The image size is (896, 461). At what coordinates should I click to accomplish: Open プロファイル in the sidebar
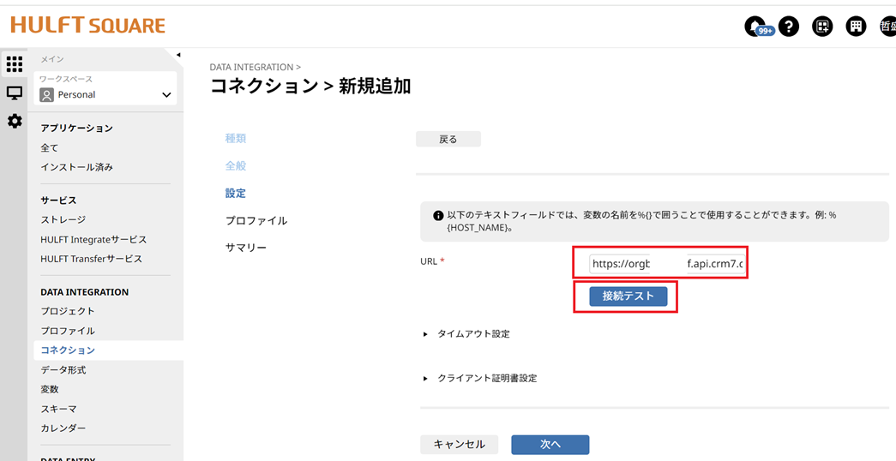(68, 331)
